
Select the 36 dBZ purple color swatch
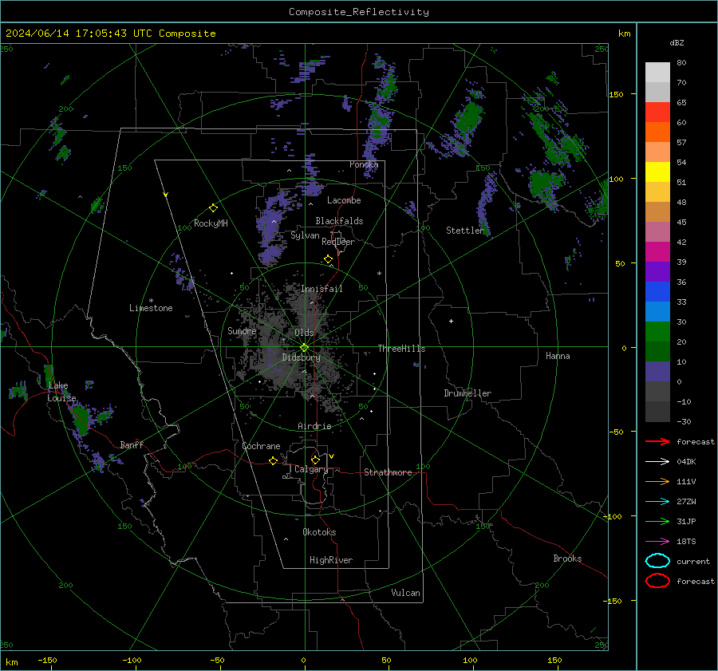[657, 271]
